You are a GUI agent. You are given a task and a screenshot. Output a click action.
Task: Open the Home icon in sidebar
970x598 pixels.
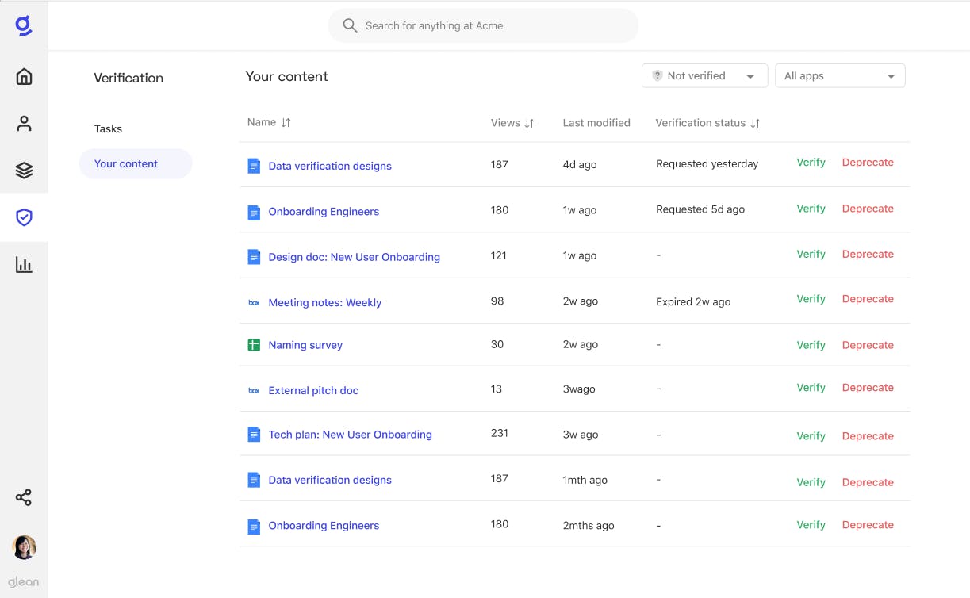coord(24,76)
